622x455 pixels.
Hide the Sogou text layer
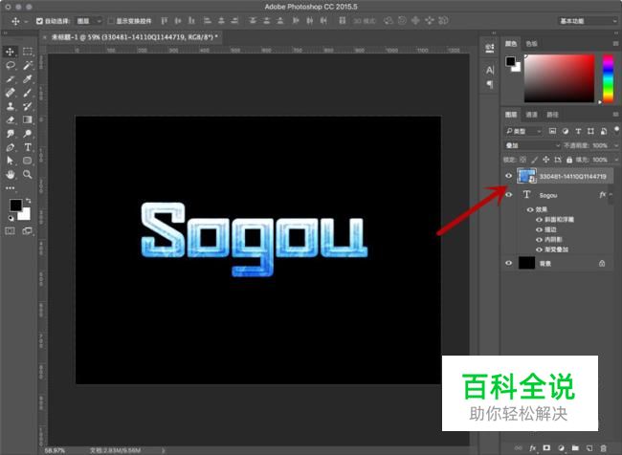(x=508, y=195)
